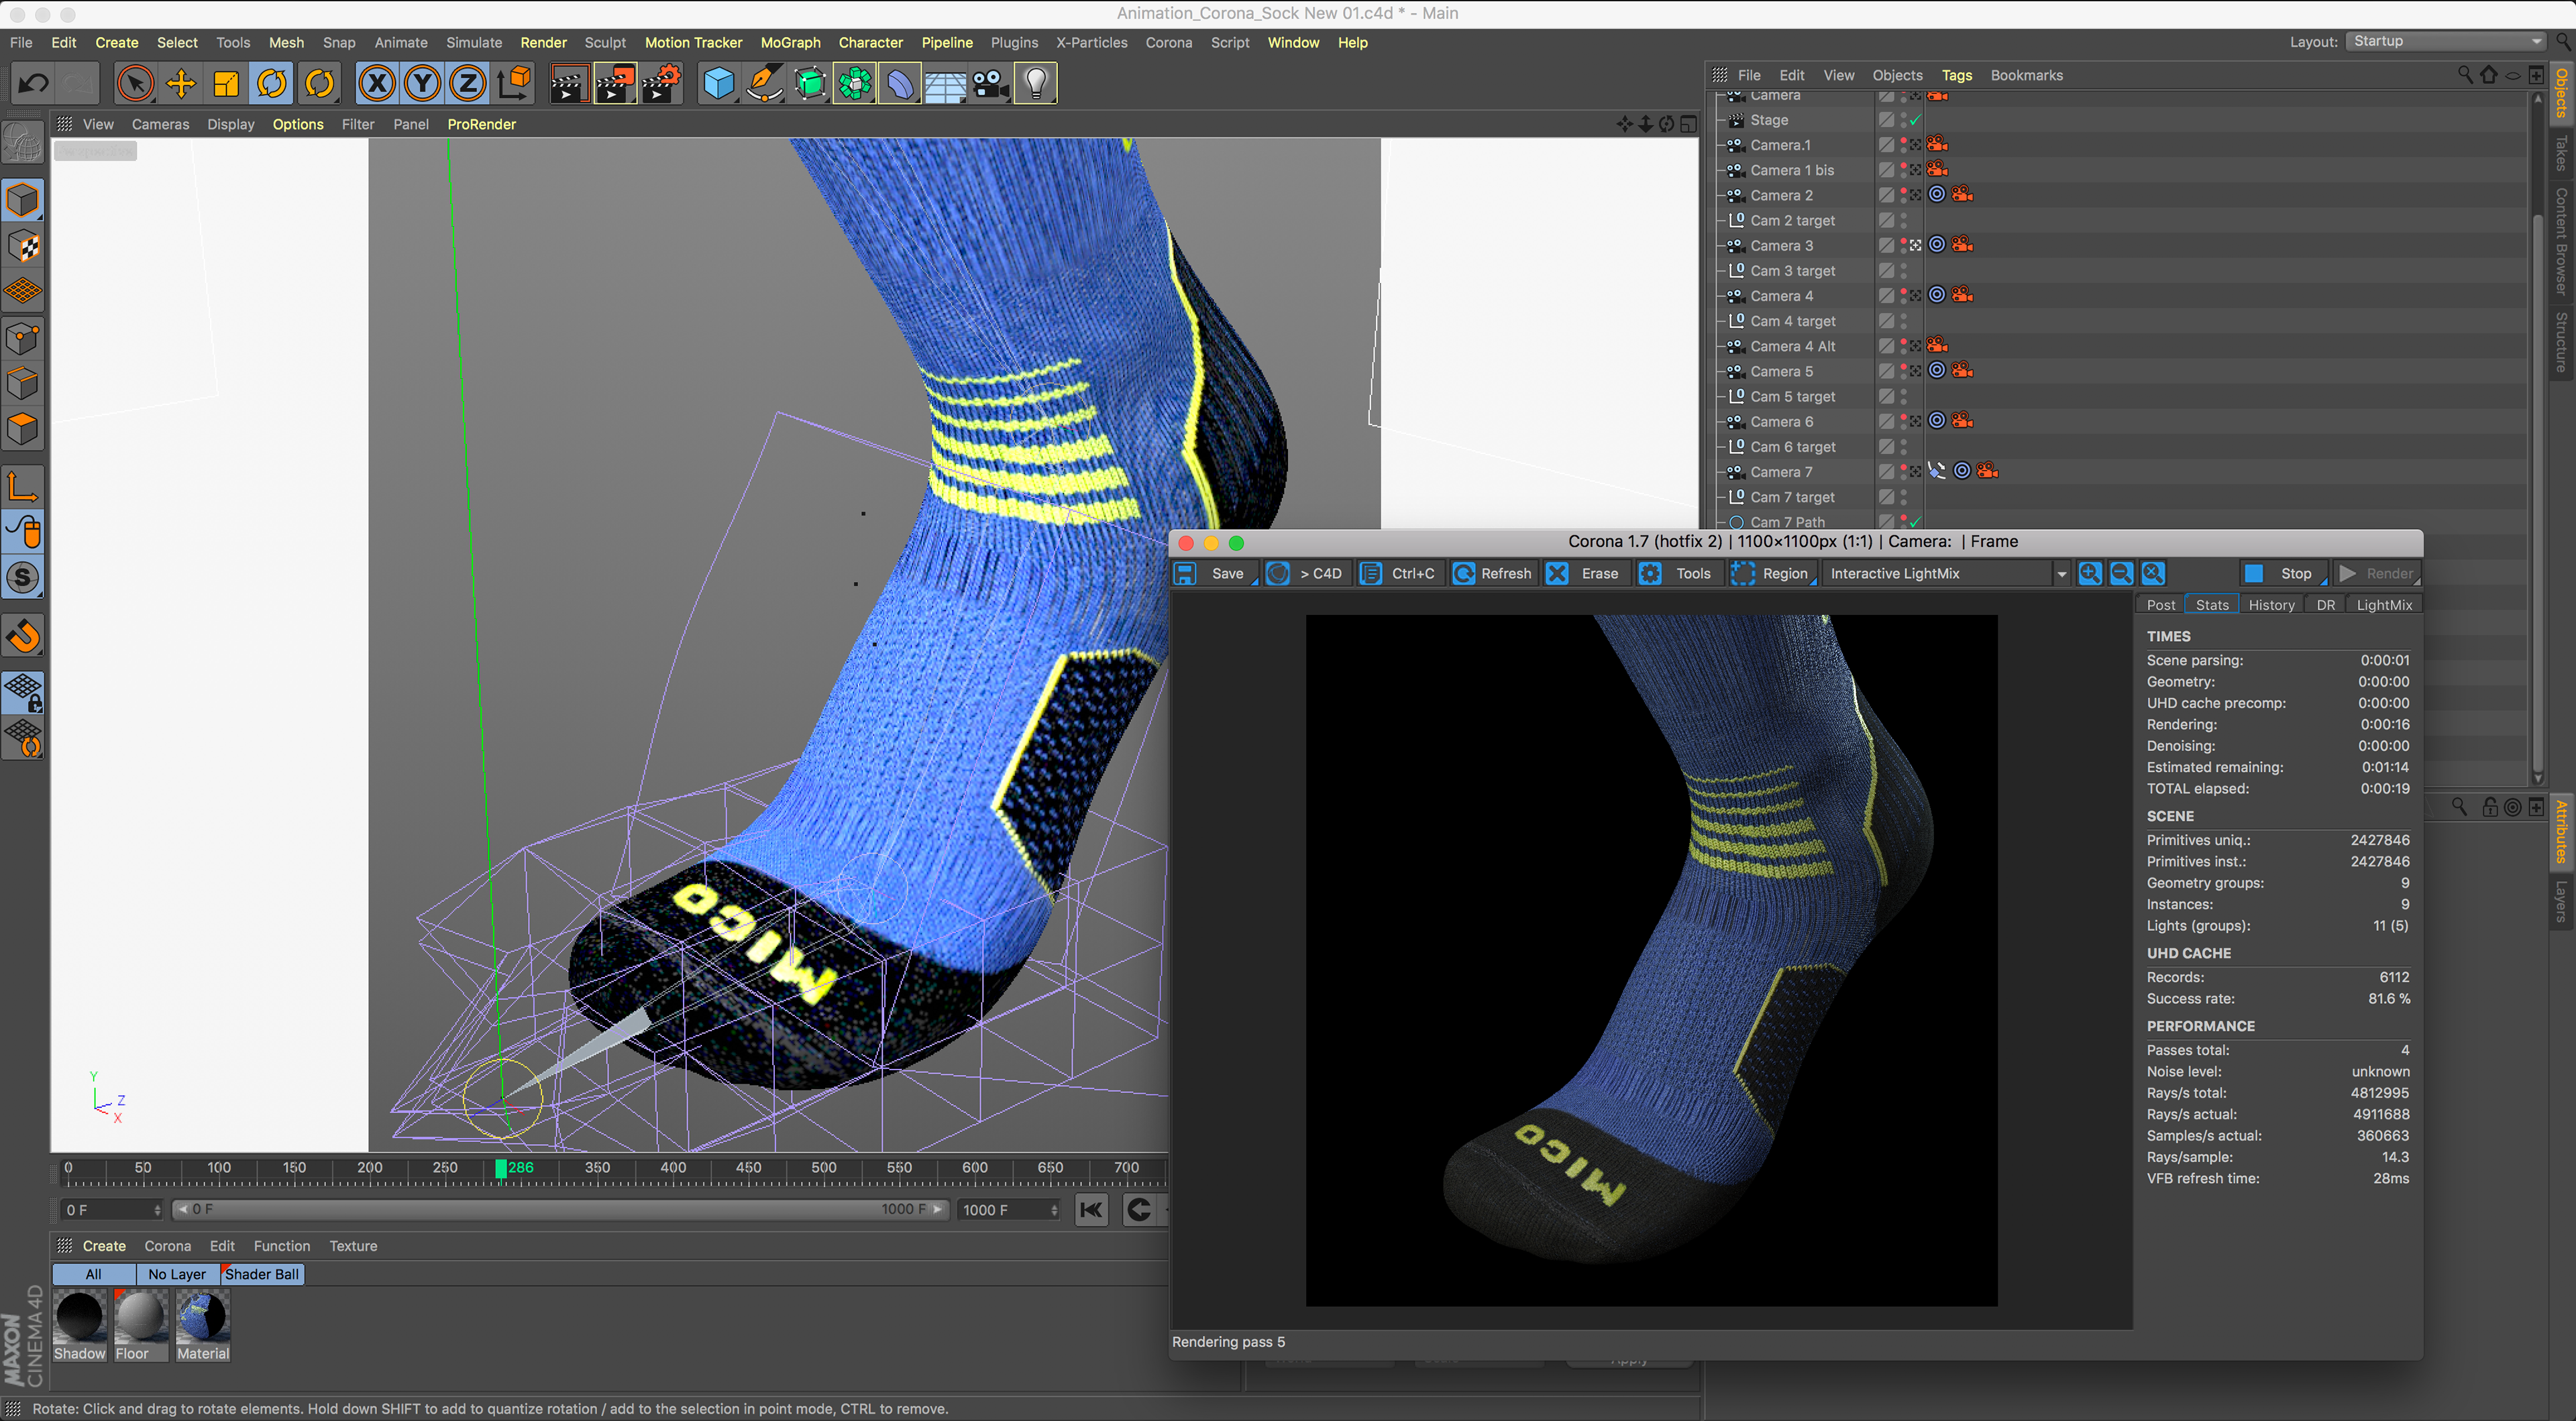Open the MoGraph menu
Image resolution: width=2576 pixels, height=1421 pixels.
pos(789,42)
